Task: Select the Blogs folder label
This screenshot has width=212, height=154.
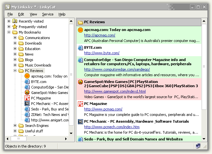Action: [x=29, y=60]
